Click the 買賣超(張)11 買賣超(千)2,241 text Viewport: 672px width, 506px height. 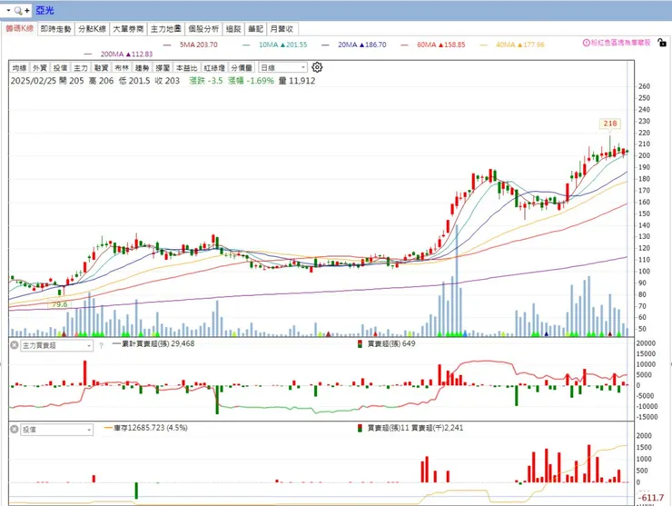click(415, 428)
